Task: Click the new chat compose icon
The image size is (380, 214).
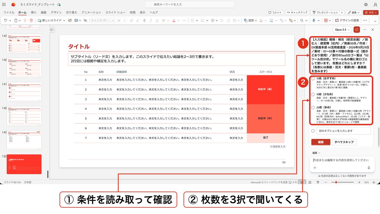Action: (x=357, y=29)
